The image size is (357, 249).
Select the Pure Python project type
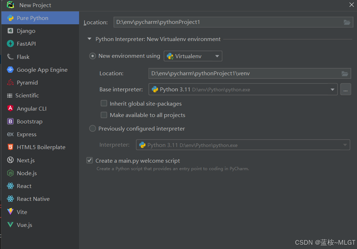(x=40, y=18)
